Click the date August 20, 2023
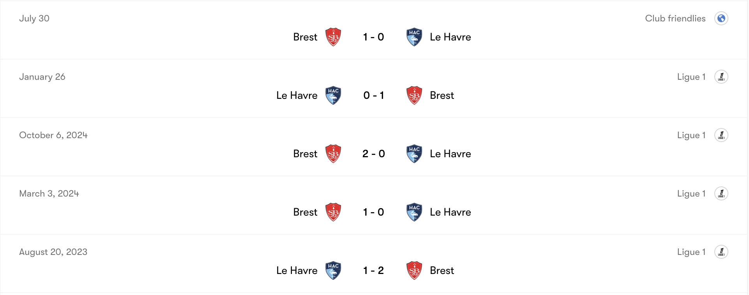 pos(53,252)
